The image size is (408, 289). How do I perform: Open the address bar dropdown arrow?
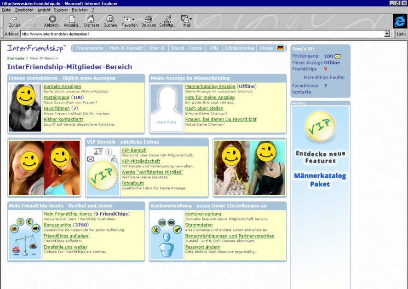click(387, 34)
